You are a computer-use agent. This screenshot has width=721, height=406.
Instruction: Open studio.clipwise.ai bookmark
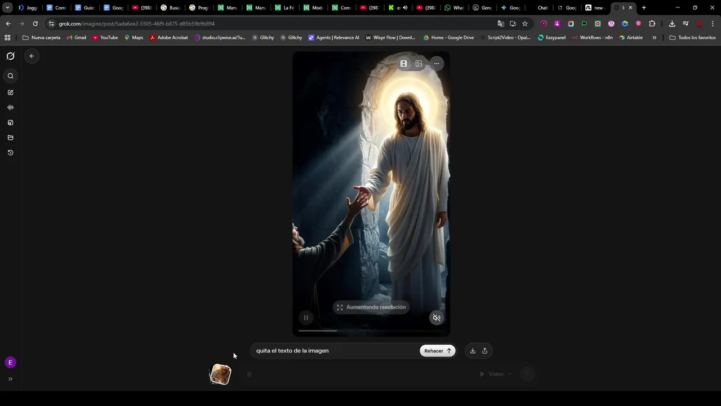point(220,38)
